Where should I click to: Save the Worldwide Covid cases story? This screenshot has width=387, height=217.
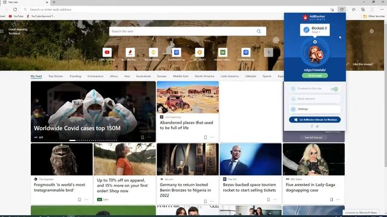[x=143, y=137]
